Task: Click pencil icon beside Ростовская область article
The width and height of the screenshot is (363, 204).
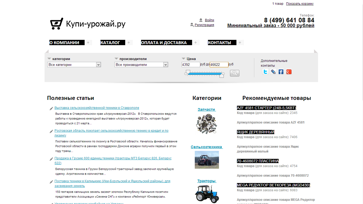Action: [x=51, y=131]
